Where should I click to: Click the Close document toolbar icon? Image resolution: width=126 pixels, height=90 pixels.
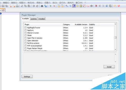coord(11,6)
